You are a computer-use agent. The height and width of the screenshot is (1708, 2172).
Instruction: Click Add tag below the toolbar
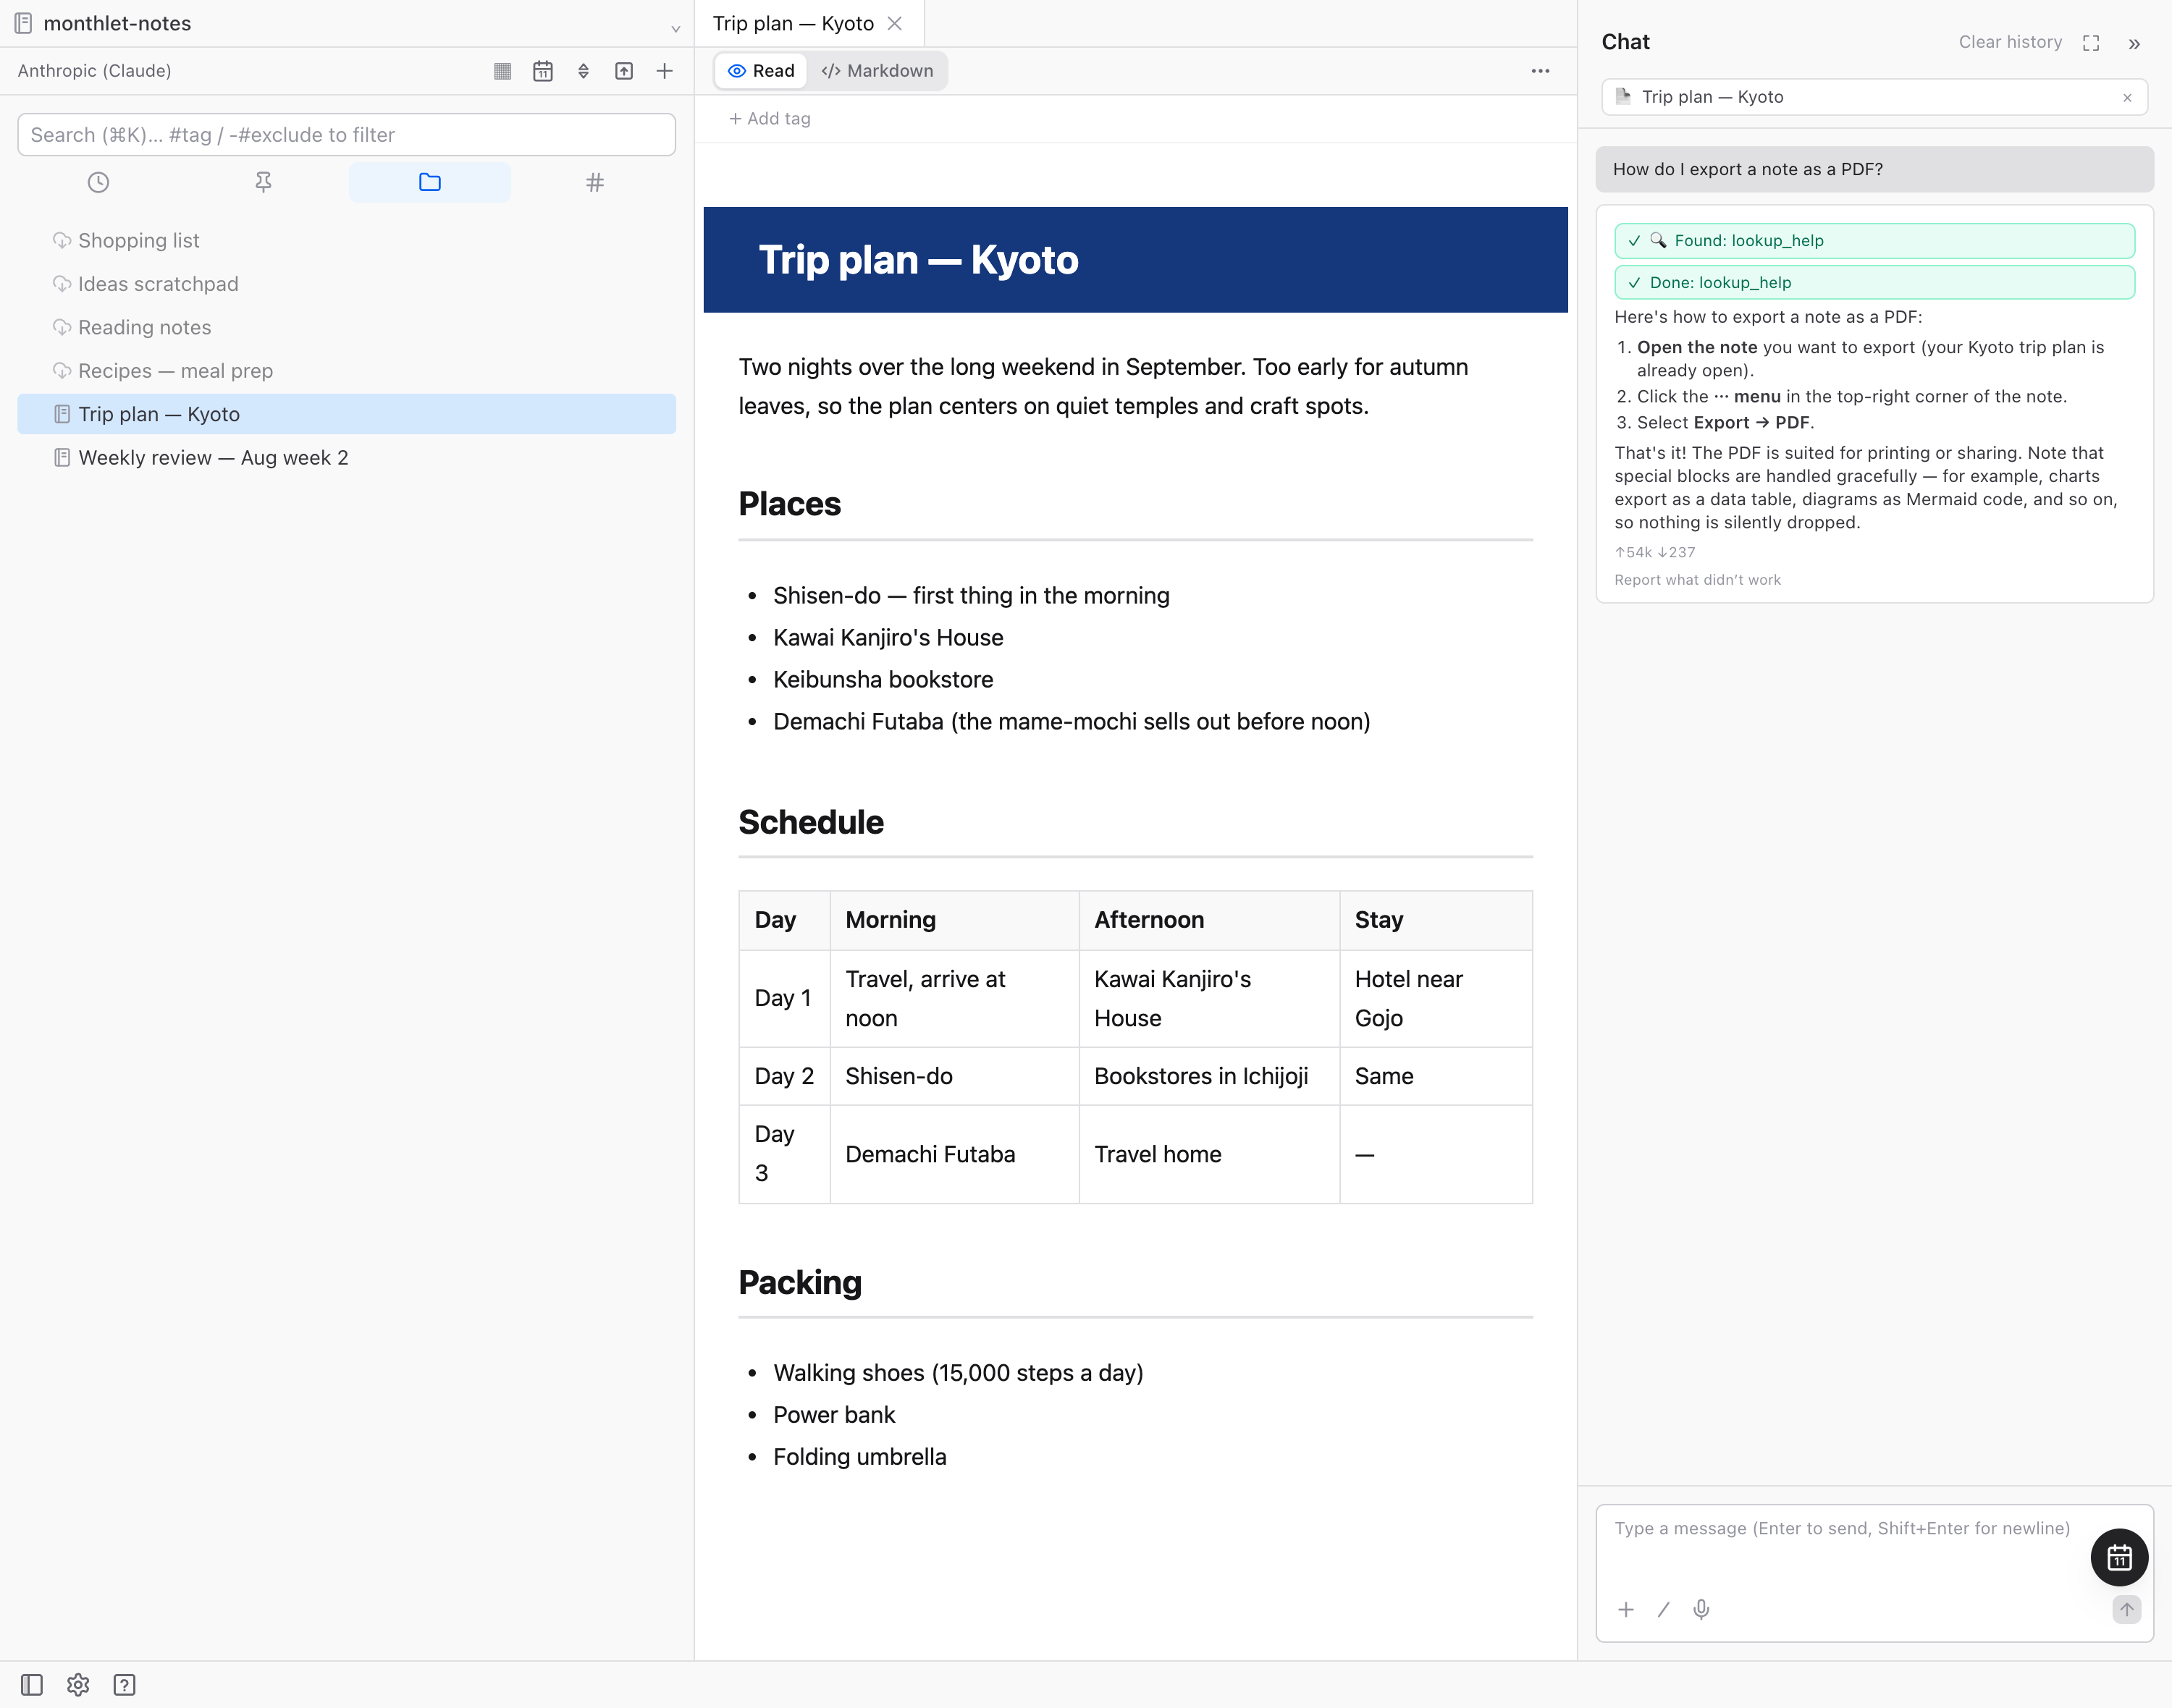pyautogui.click(x=770, y=119)
